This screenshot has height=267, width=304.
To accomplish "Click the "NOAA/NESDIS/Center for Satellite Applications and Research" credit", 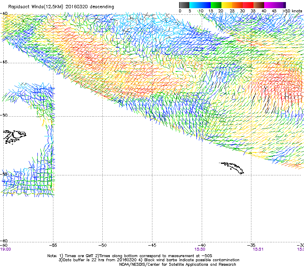I will point(177,265).
